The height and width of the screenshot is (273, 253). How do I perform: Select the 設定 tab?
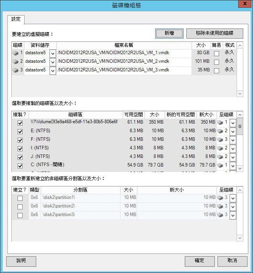click(16, 19)
